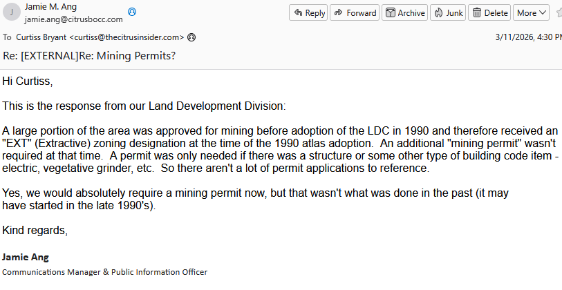Click the star icon to flag message
The width and height of the screenshot is (562, 290).
[559, 12]
